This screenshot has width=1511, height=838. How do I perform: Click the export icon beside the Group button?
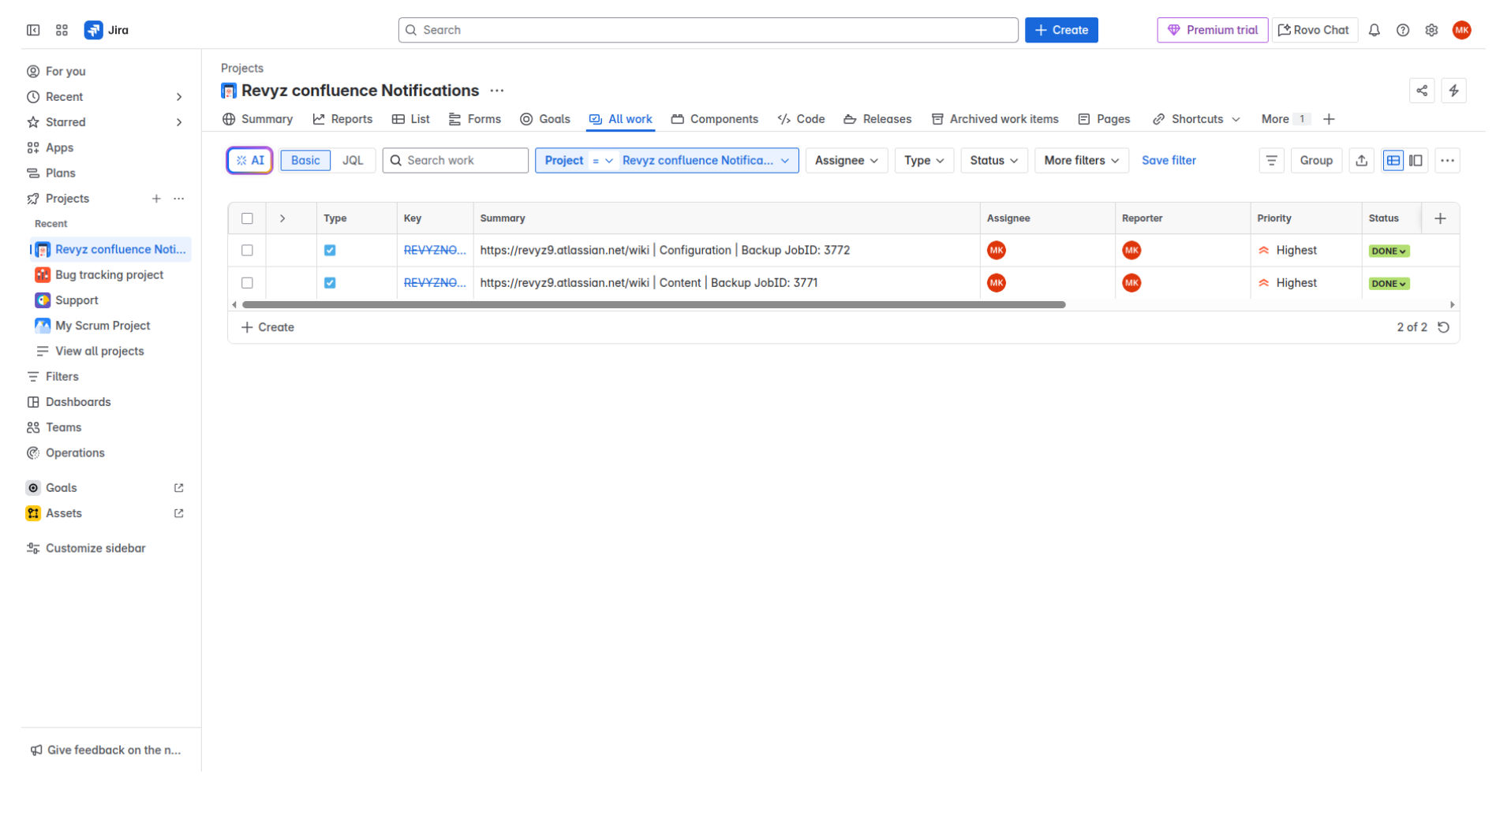coord(1362,160)
